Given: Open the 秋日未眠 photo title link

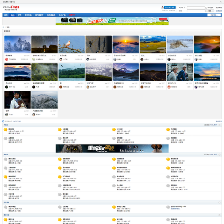Looking at the screenshot, I should (x=63, y=55).
